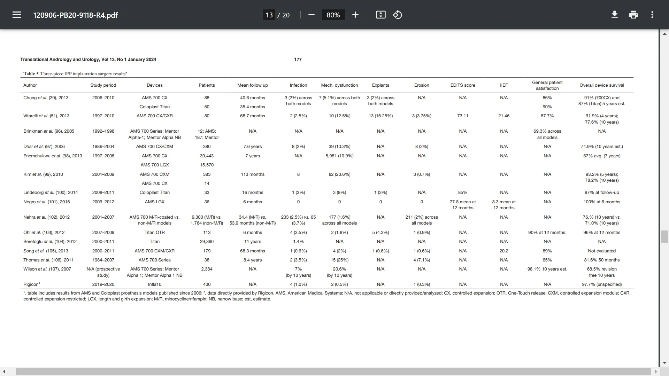Click the 'Rigicon' author row
The image size is (669, 376).
[32, 284]
